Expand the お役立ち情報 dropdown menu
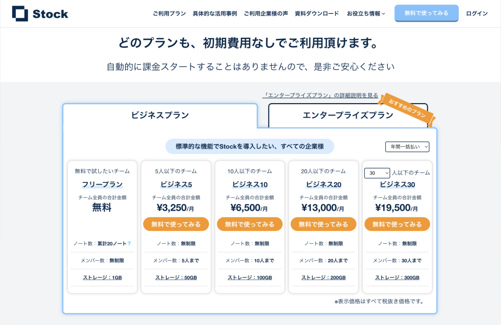This screenshot has width=501, height=325. point(366,14)
